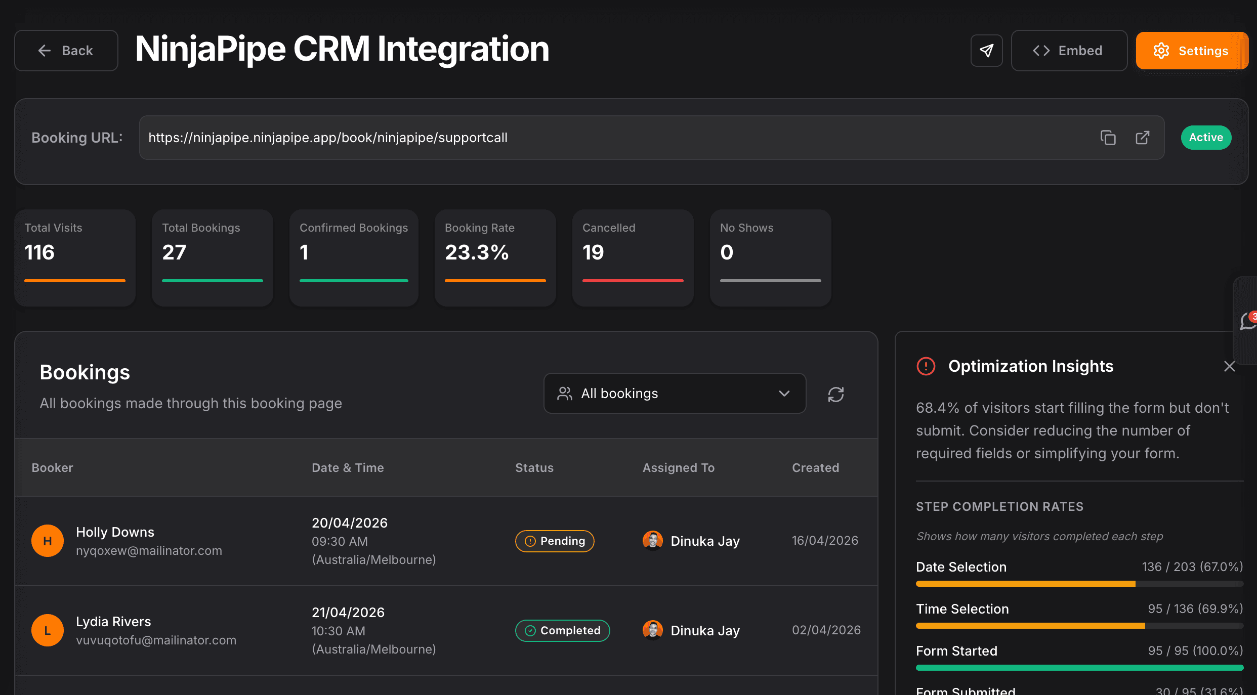Open the Embed code button
The width and height of the screenshot is (1257, 695).
[1069, 51]
